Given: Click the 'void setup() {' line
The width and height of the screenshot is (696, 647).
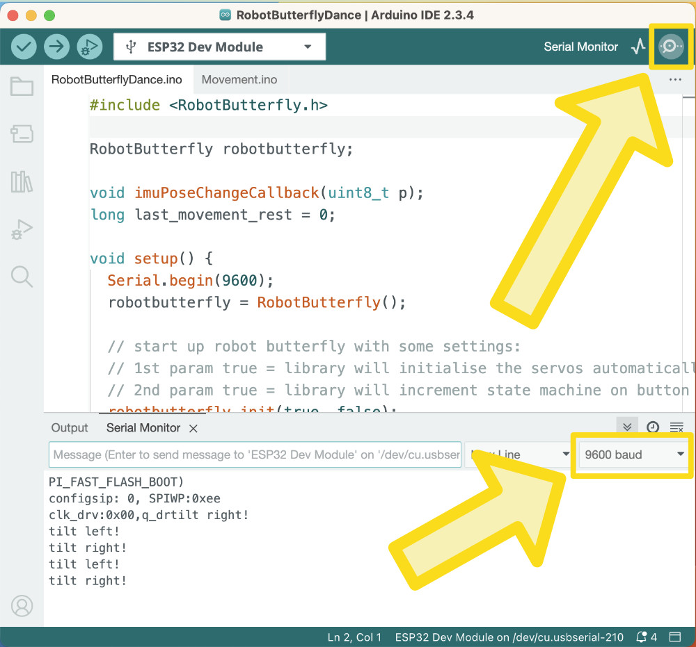Looking at the screenshot, I should [x=151, y=259].
